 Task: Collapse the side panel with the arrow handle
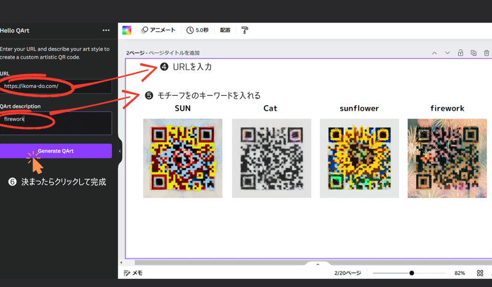tap(120, 151)
